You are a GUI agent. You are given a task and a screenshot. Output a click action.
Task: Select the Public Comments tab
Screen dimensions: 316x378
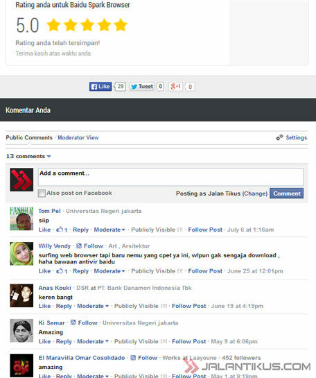pos(29,137)
